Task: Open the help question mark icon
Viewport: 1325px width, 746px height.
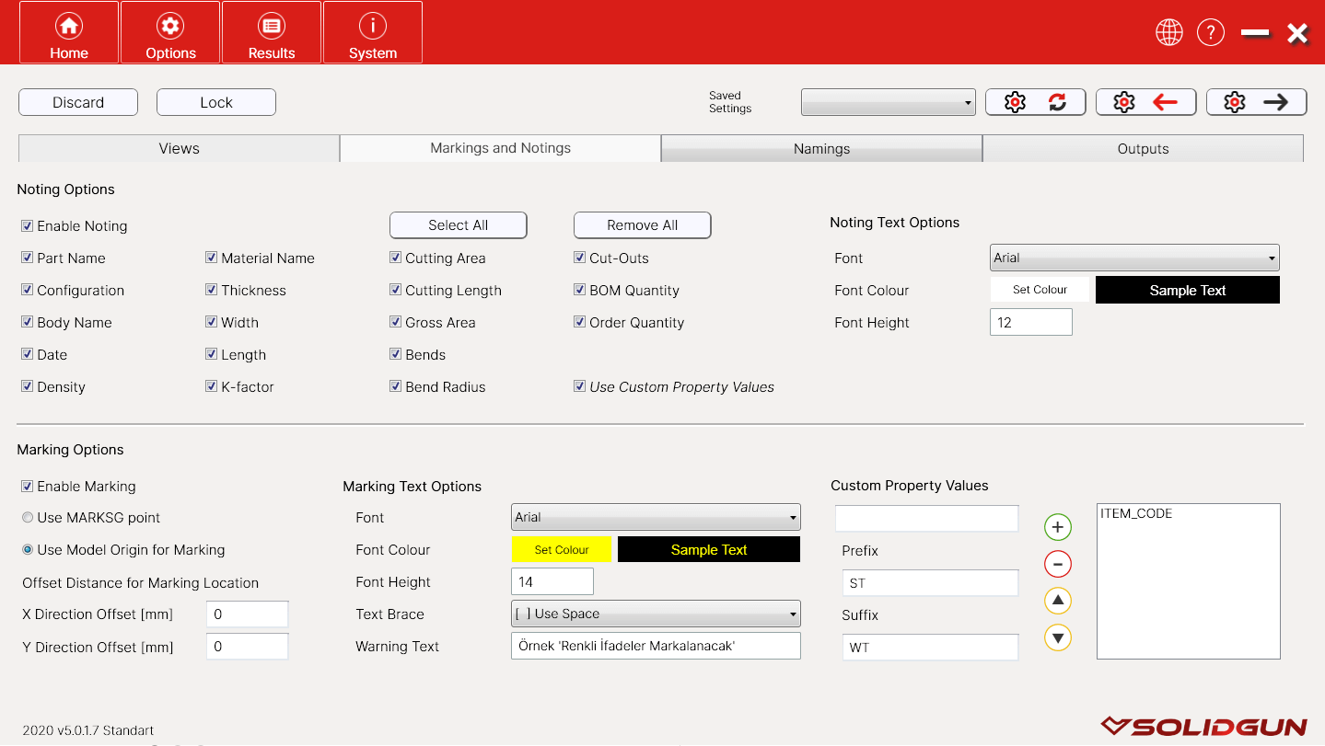Action: pos(1210,33)
